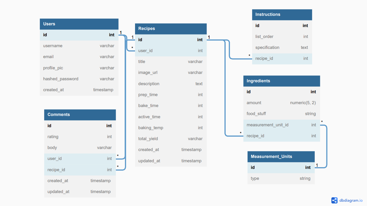Click hashed_password field in Users table
Image resolution: width=367 pixels, height=206 pixels.
[x=79, y=79]
